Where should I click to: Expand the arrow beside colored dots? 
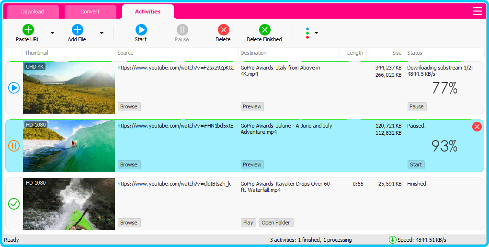click(x=316, y=33)
